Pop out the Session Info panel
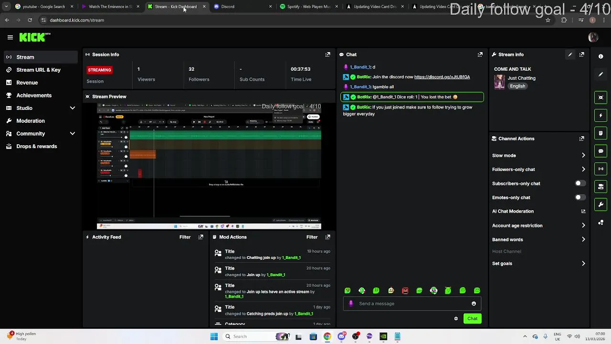The image size is (611, 344). [327, 54]
